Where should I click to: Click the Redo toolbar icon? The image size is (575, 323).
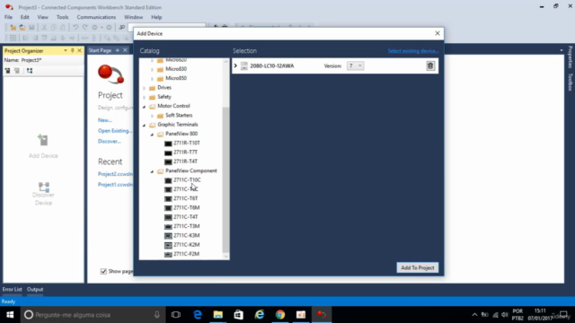[84, 28]
